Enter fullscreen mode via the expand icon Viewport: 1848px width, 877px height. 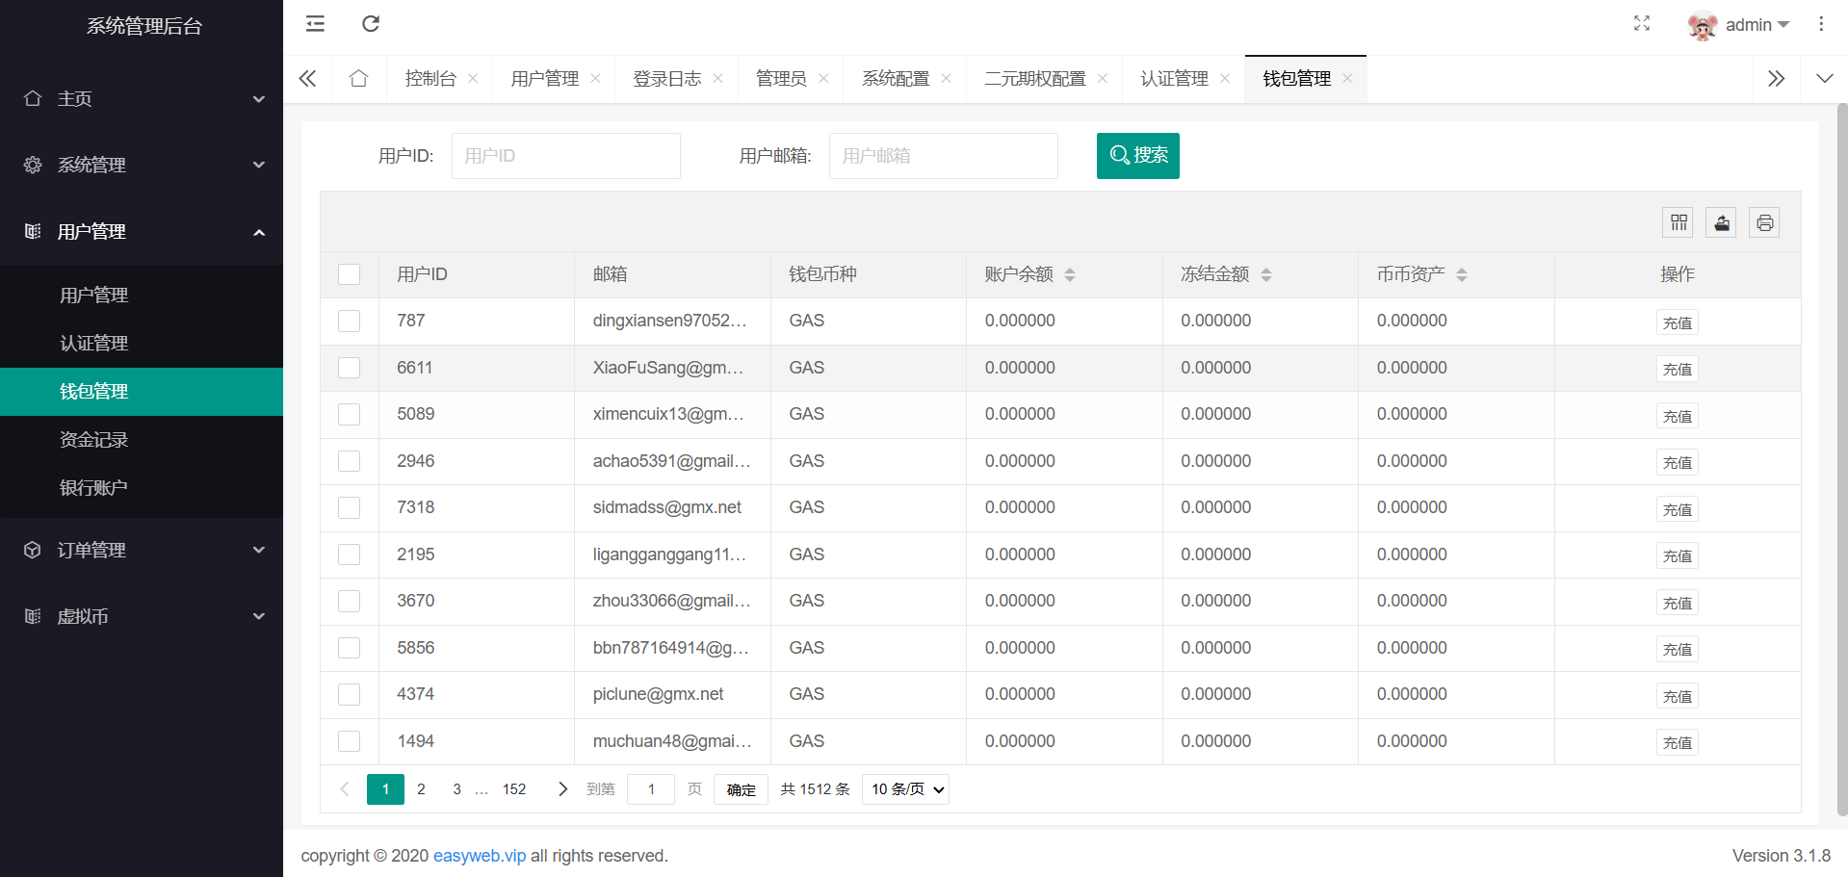[x=1642, y=24]
